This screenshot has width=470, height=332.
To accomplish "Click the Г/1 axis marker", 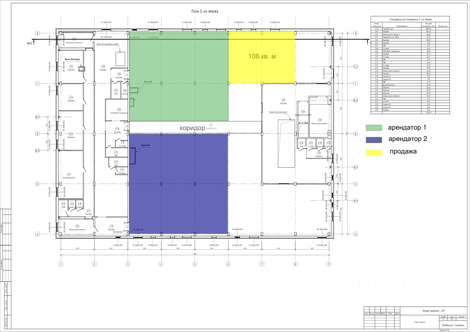I will (356, 67).
